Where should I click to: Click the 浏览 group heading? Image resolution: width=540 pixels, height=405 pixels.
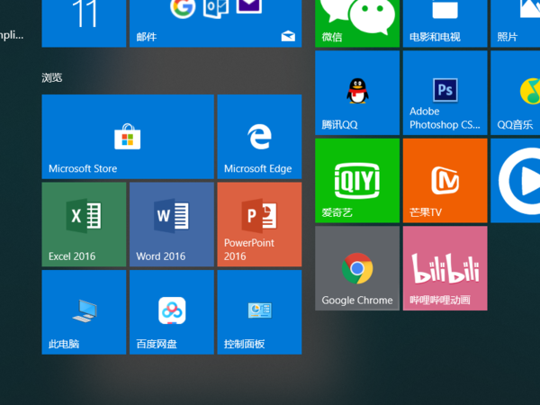(52, 77)
